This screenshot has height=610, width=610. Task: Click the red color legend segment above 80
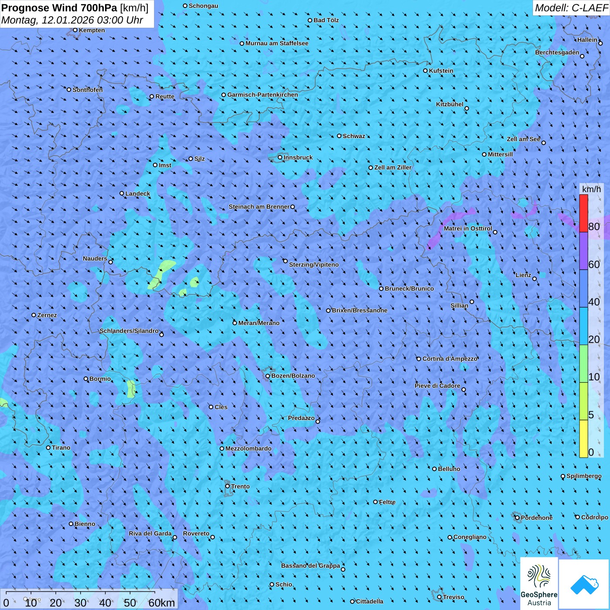coord(583,213)
